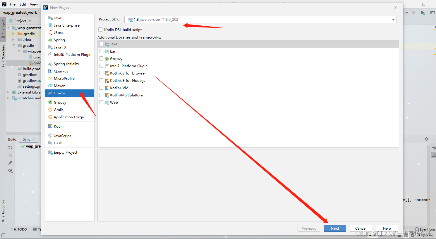The width and height of the screenshot is (436, 239).
Task: Click the Previous button
Action: (309, 228)
